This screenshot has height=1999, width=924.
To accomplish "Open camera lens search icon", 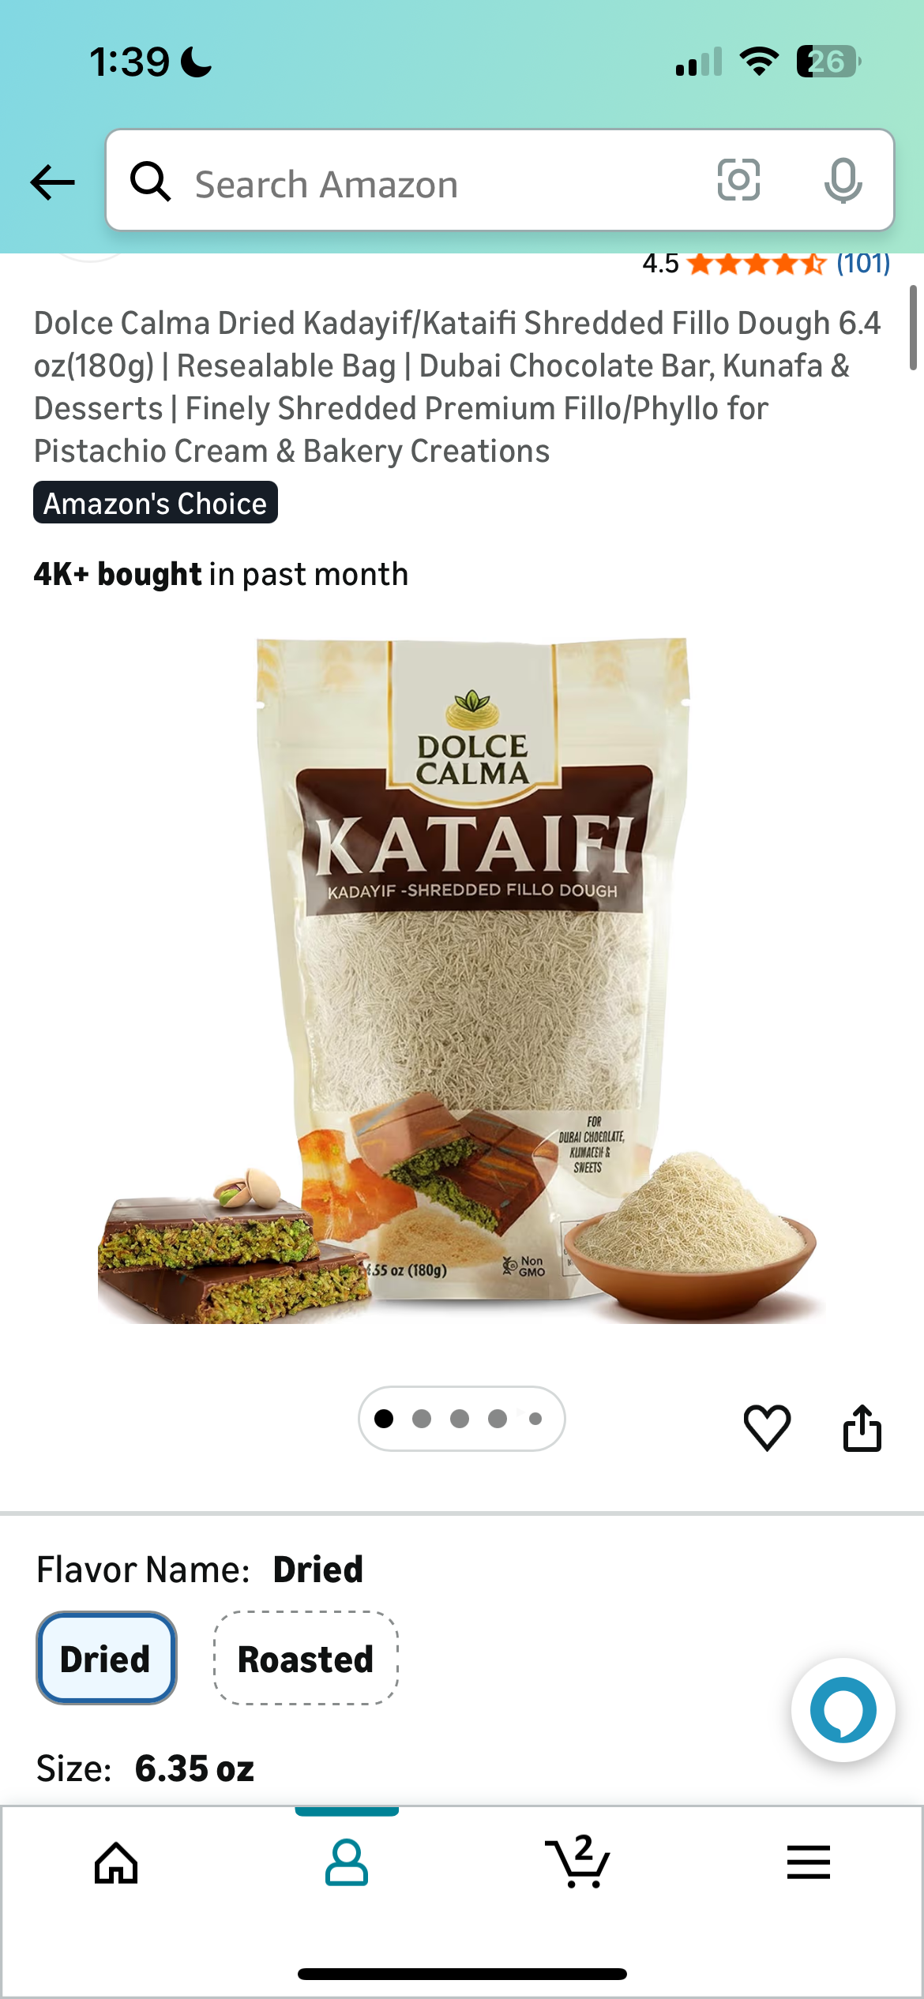I will point(738,180).
